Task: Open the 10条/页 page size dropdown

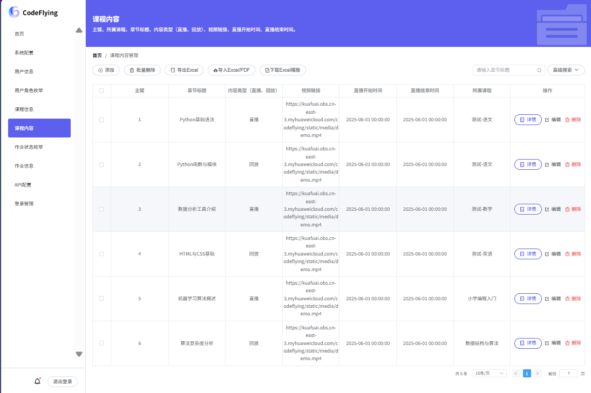Action: (489, 373)
